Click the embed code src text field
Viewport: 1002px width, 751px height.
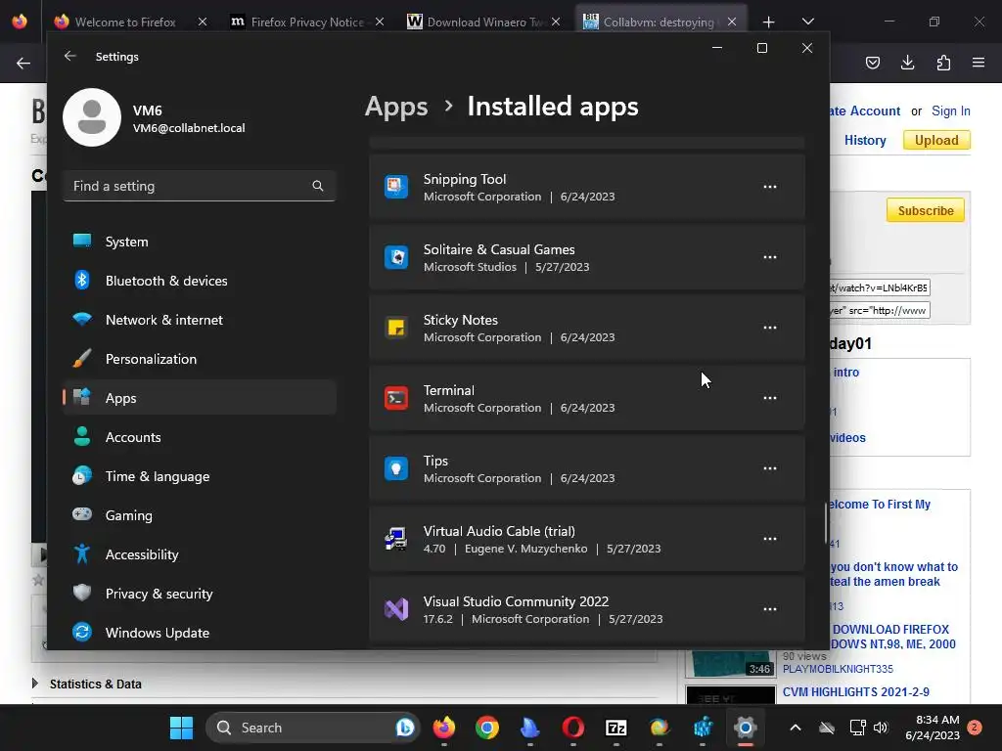pyautogui.click(x=880, y=310)
